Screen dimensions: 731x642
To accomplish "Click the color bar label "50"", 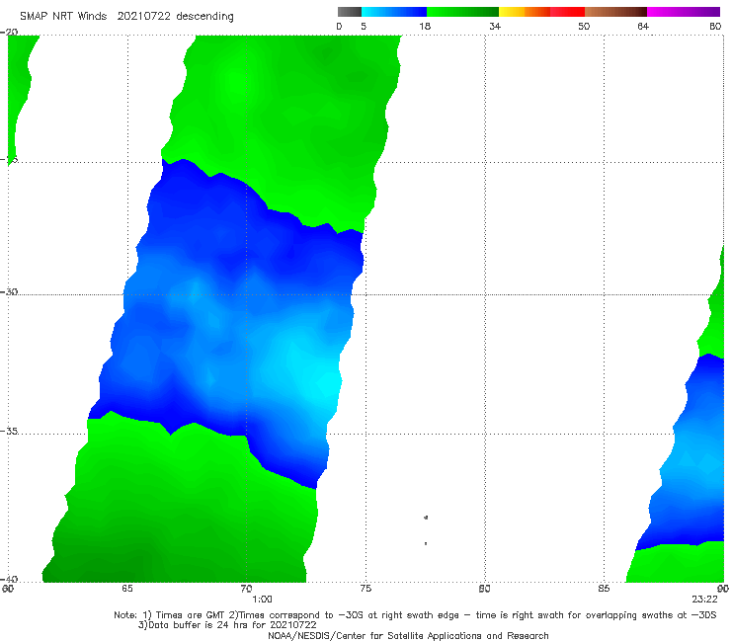I will click(x=584, y=26).
